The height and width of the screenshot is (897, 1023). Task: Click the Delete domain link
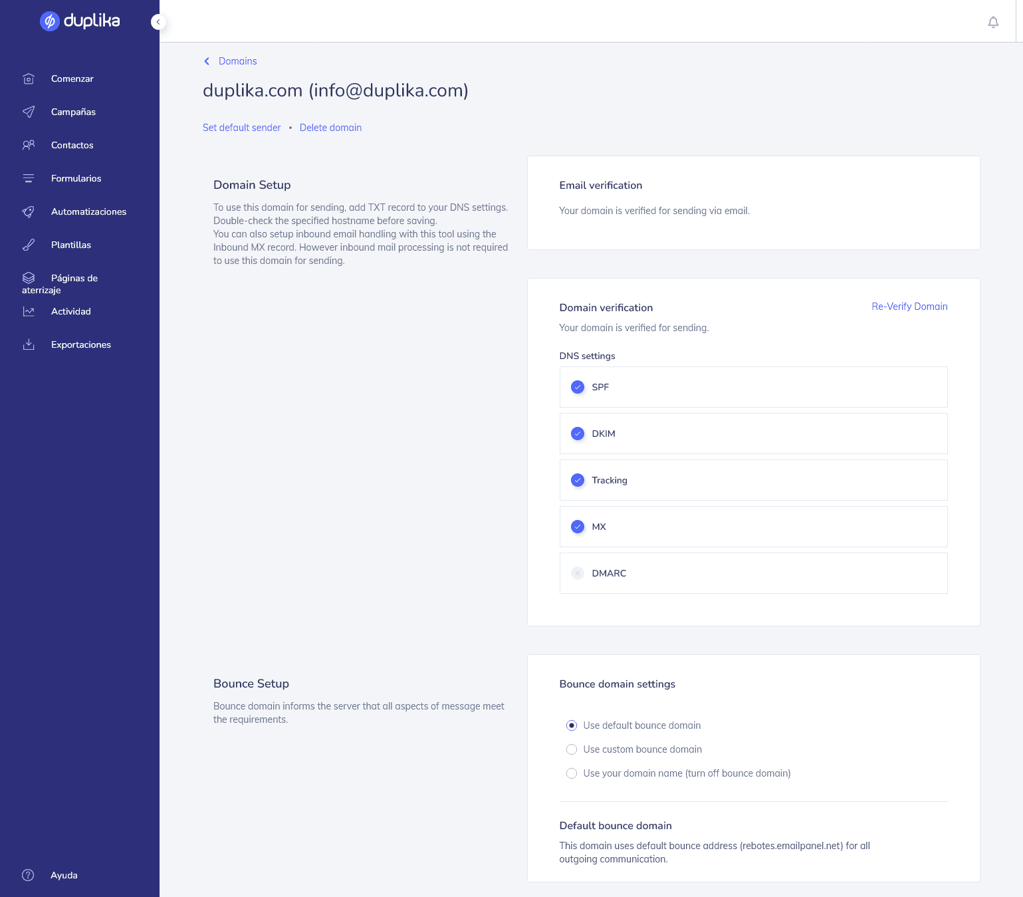click(330, 128)
